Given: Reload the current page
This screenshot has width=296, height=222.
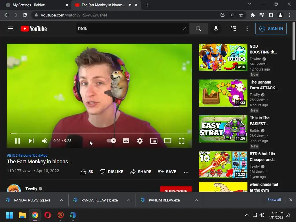Looking at the screenshot, I should pos(25,15).
